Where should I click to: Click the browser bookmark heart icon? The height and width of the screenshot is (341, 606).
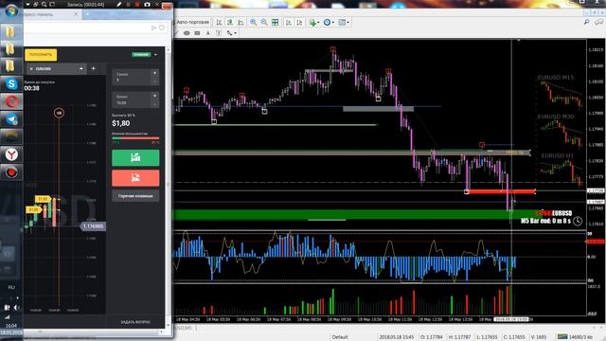pyautogui.click(x=162, y=27)
